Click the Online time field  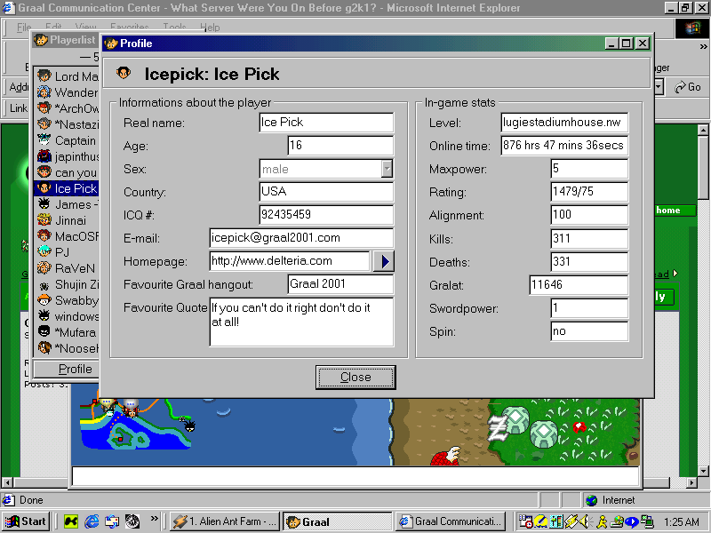tap(564, 146)
